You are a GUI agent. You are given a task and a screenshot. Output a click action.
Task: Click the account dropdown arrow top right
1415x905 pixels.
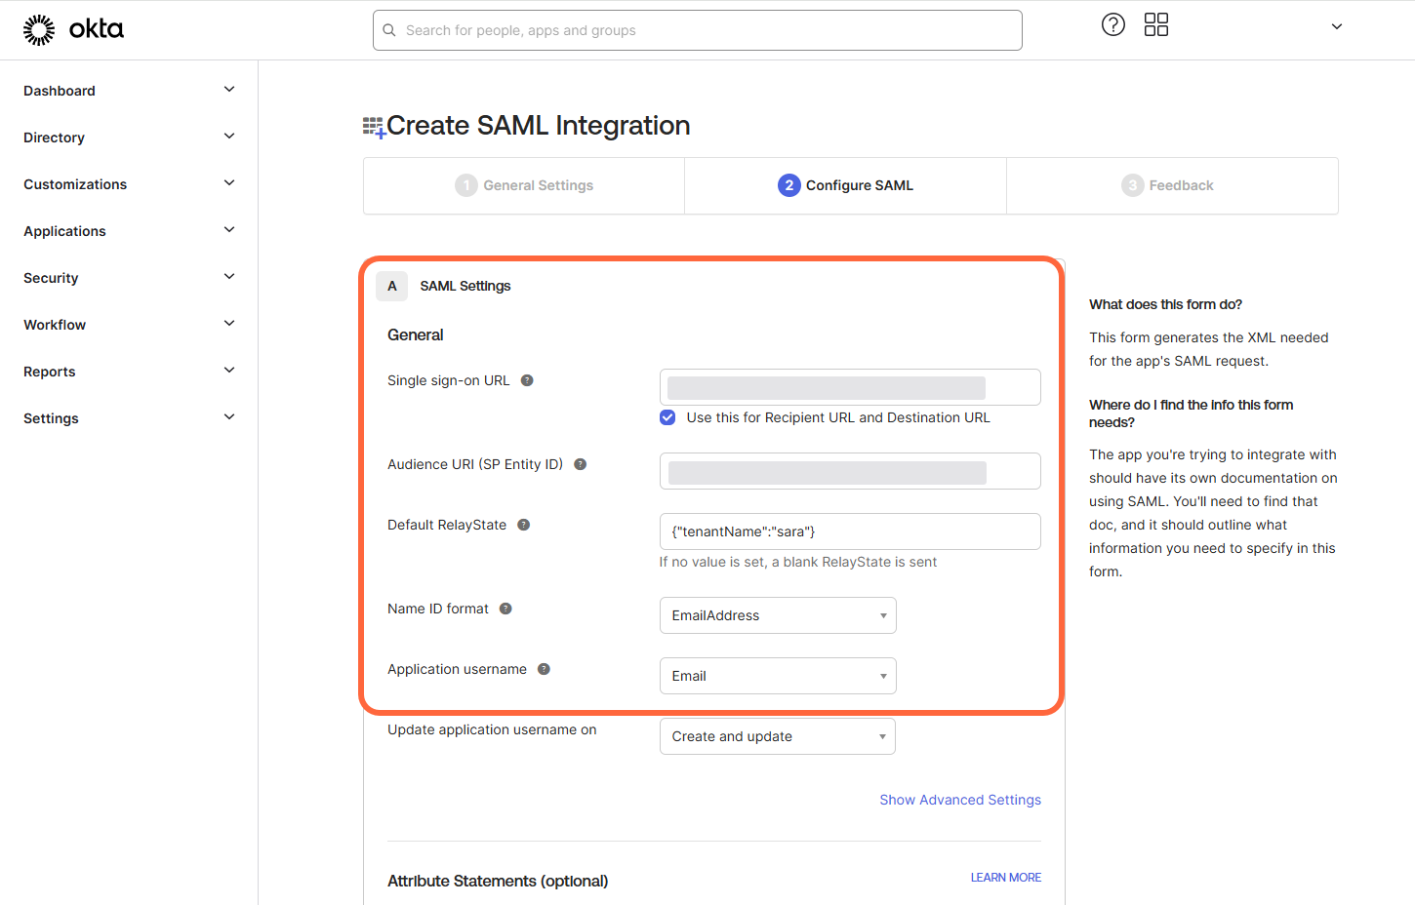point(1335,26)
